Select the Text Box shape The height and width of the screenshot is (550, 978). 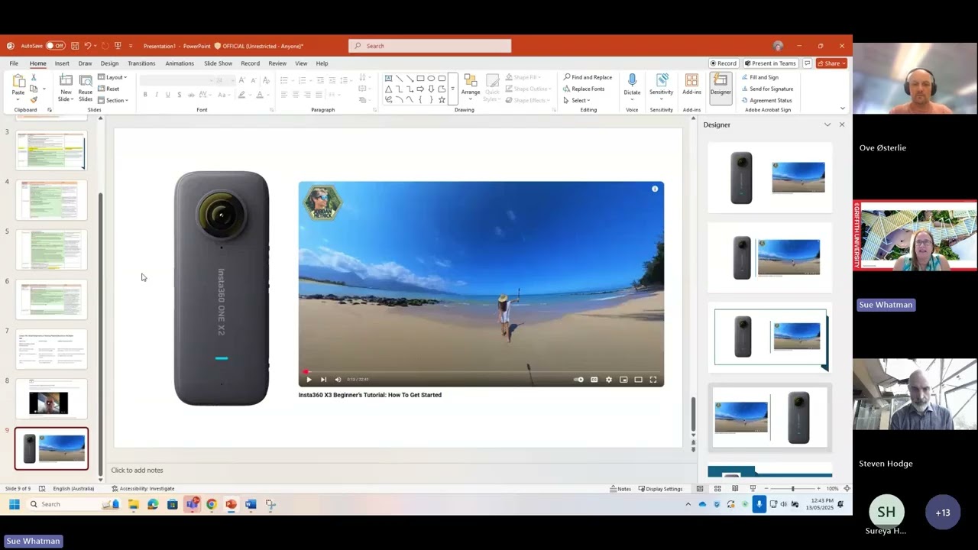388,78
